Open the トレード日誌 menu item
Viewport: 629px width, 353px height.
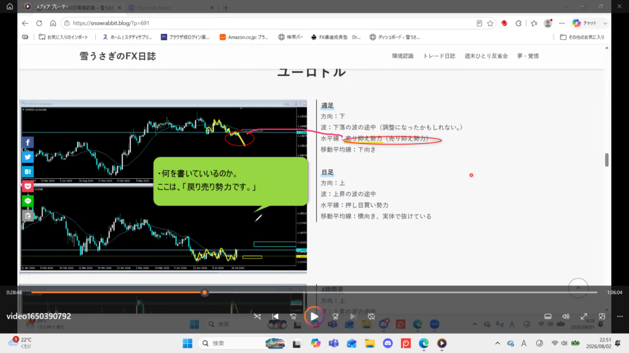pos(439,56)
